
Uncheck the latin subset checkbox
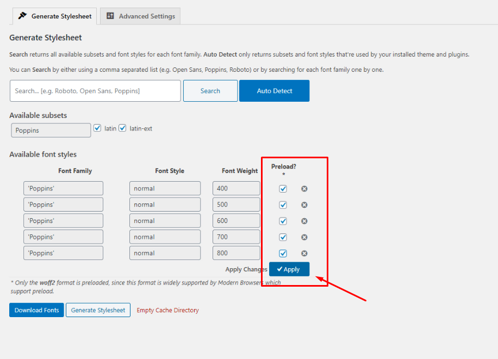(97, 128)
